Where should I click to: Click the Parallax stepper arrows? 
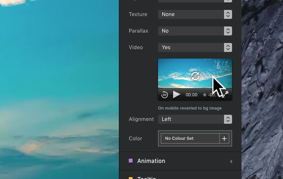pyautogui.click(x=228, y=31)
